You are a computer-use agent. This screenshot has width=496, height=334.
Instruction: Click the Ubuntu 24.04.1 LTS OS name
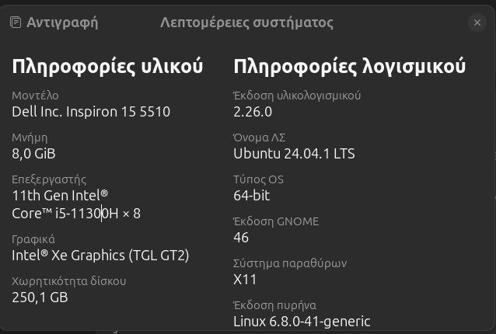point(294,154)
